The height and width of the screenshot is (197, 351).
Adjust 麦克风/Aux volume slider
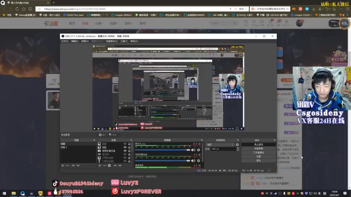[162, 150]
